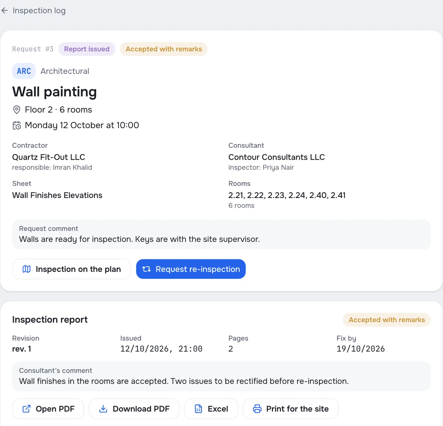Click sheet name Wall Finishes Elevations
This screenshot has height=426, width=443.
(x=57, y=195)
